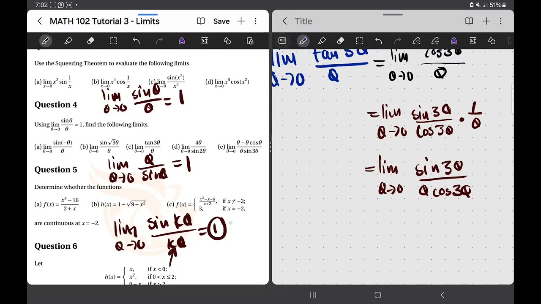Screen dimensions: 541x304
Task: Tap the 'Question 6' heading
Action: click(x=56, y=246)
